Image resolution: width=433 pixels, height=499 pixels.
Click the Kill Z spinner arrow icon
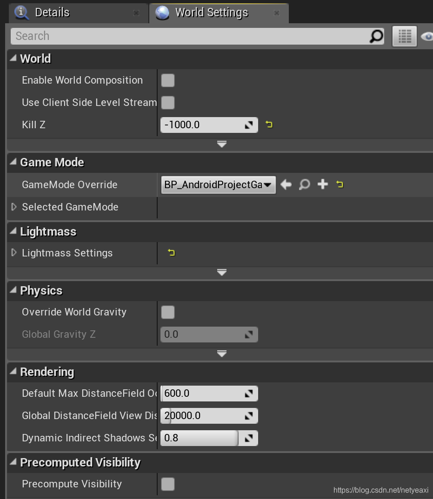249,125
